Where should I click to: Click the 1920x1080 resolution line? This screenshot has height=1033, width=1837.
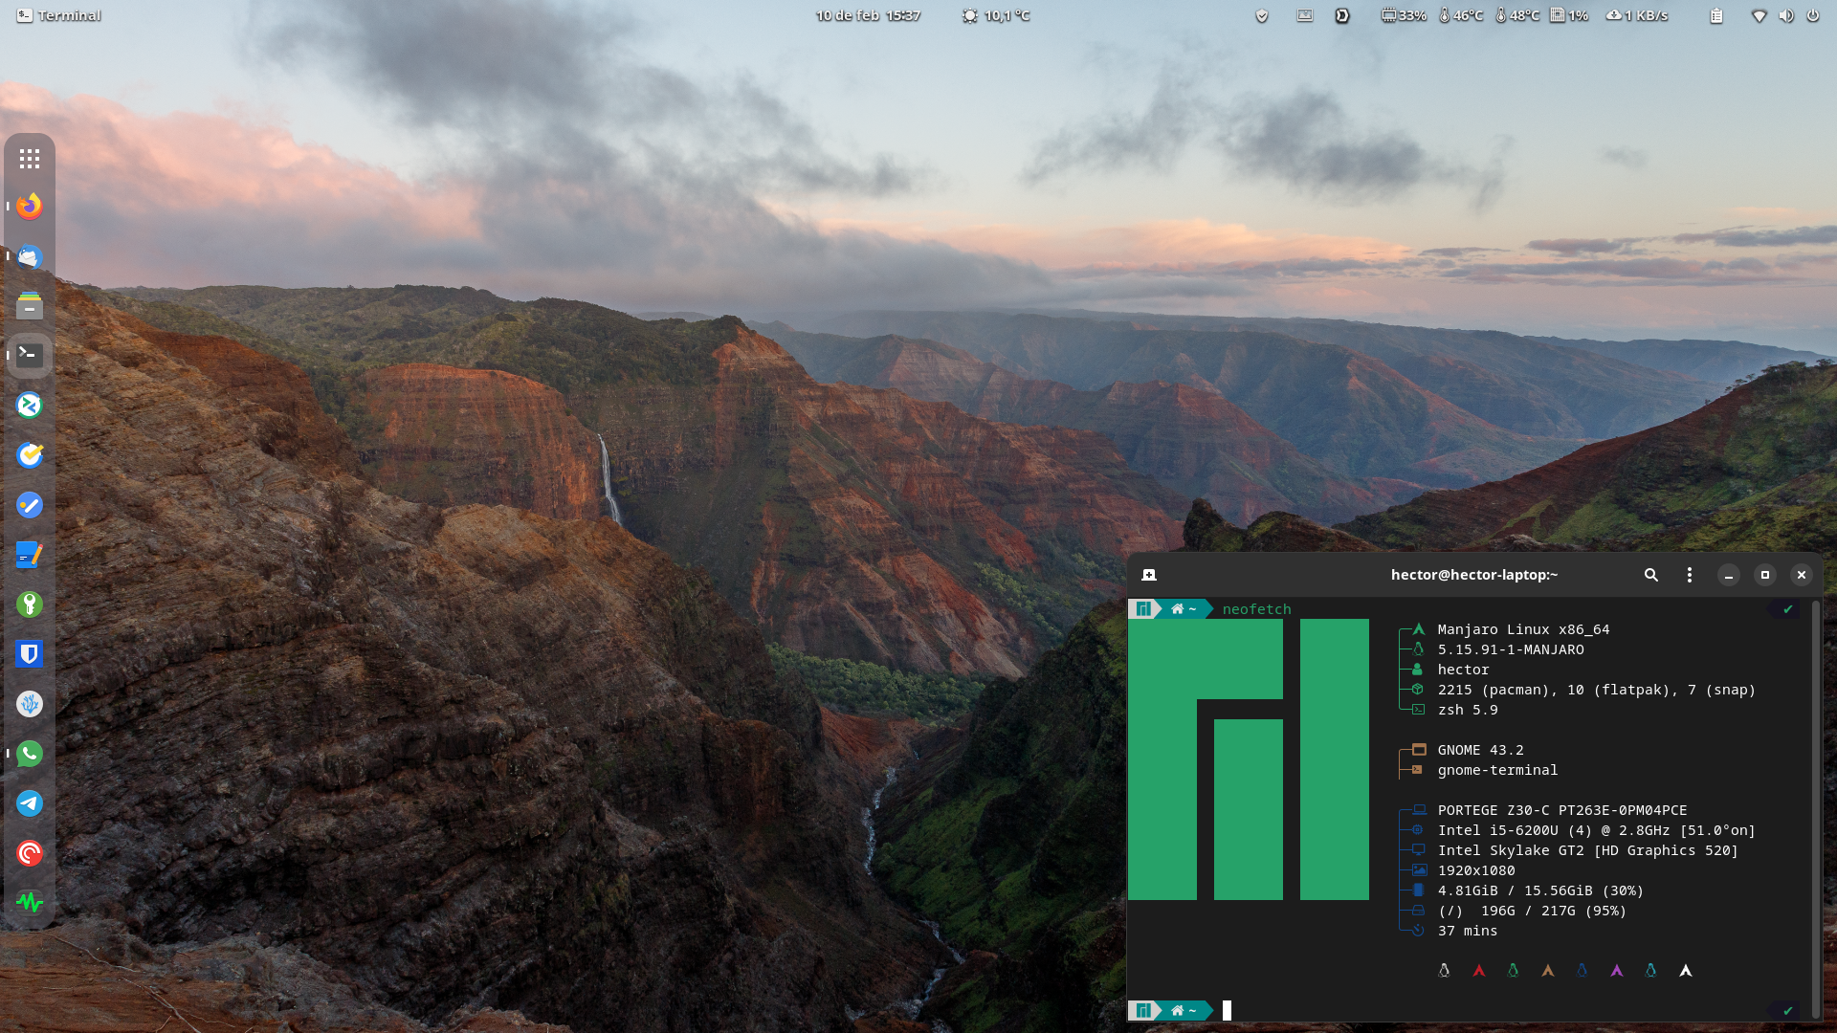pyautogui.click(x=1476, y=870)
